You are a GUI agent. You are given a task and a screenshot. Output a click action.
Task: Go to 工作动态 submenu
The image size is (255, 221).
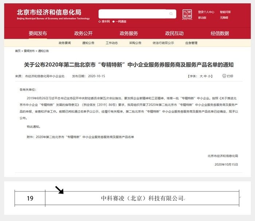pyautogui.click(x=112, y=43)
